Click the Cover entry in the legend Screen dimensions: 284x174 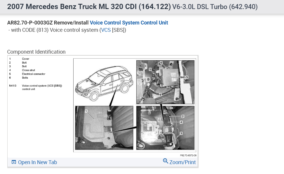click(25, 59)
